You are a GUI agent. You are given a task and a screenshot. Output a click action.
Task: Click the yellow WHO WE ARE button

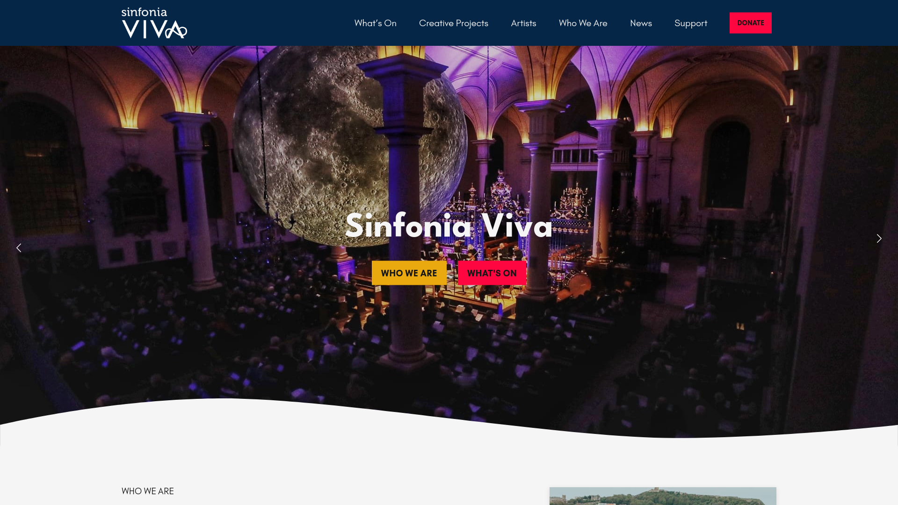tap(409, 273)
